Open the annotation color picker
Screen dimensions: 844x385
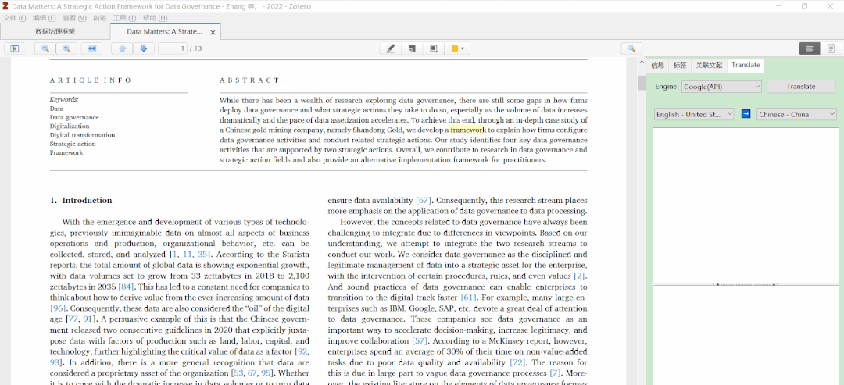[x=457, y=48]
